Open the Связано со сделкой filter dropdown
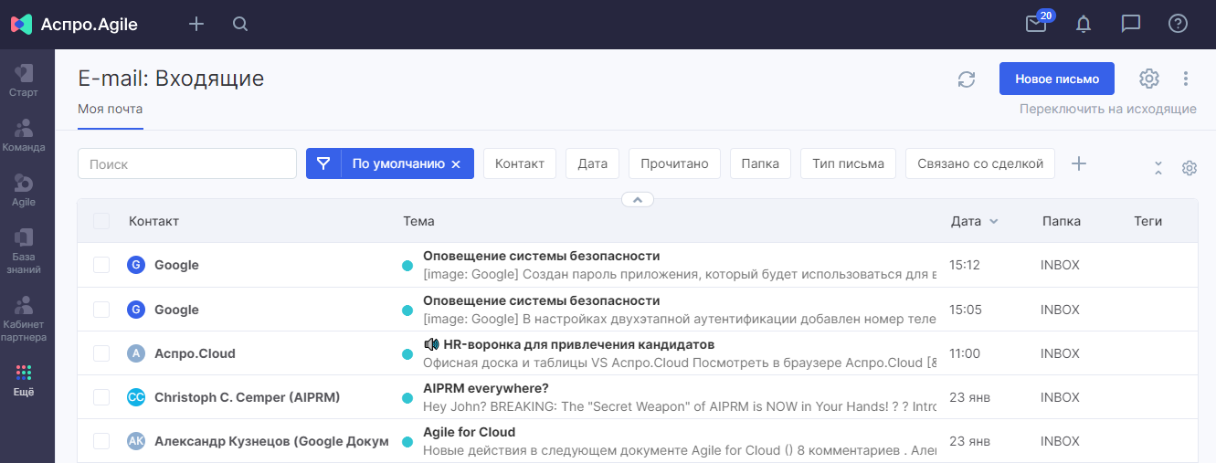Viewport: 1216px width, 463px height. [980, 163]
